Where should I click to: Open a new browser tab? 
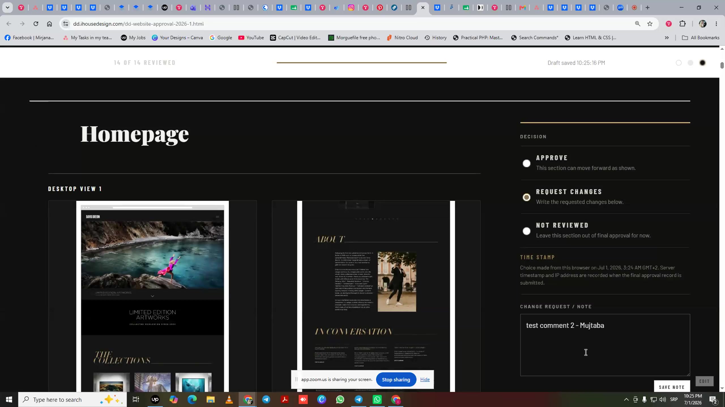pyautogui.click(x=648, y=8)
